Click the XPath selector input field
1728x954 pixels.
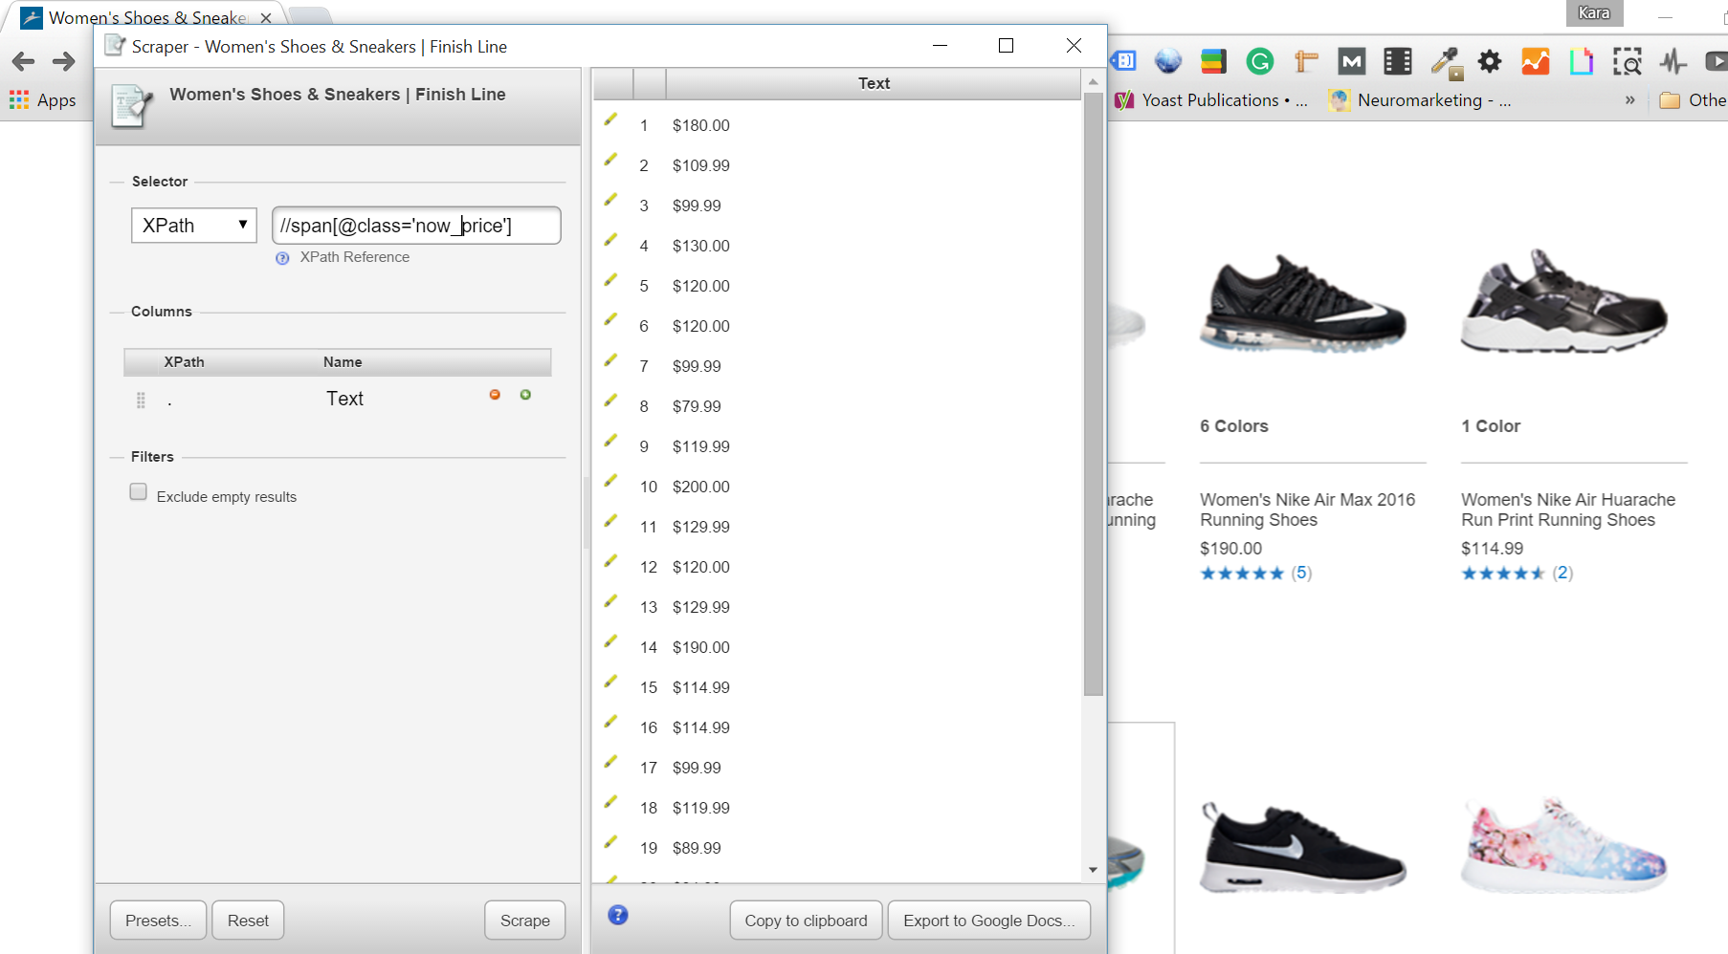(416, 226)
